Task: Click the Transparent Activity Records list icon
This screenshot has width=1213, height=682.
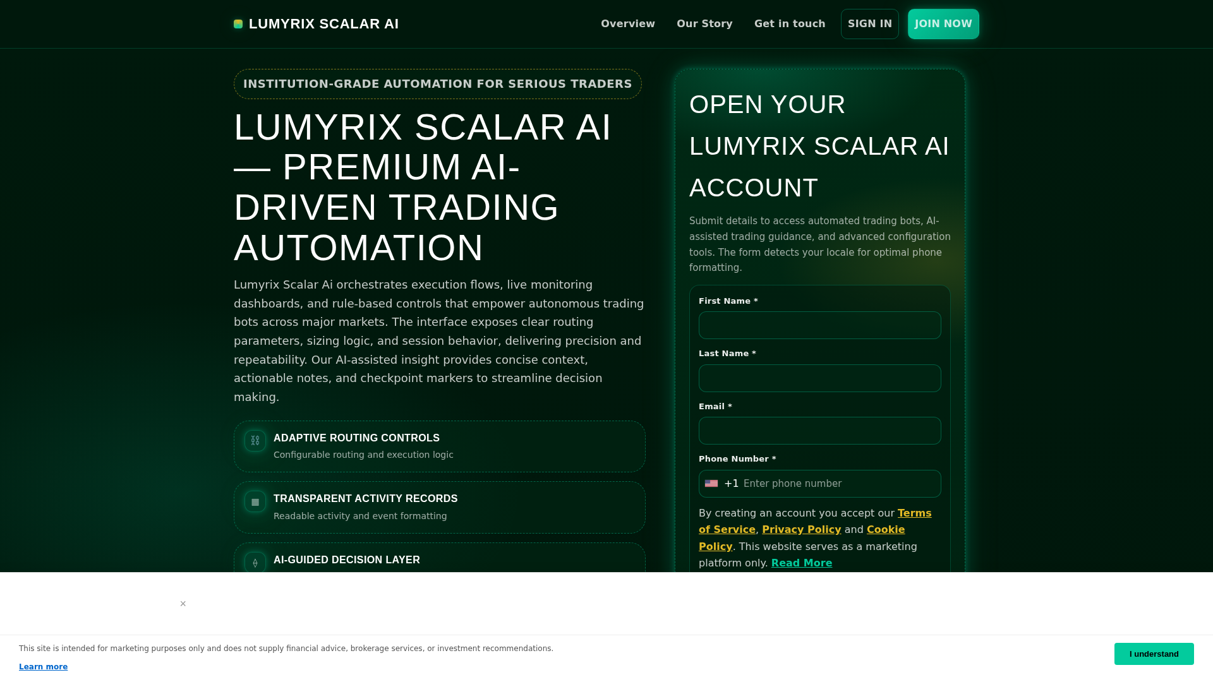Action: pyautogui.click(x=255, y=502)
